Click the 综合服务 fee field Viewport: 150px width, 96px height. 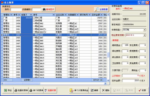click(x=125, y=57)
